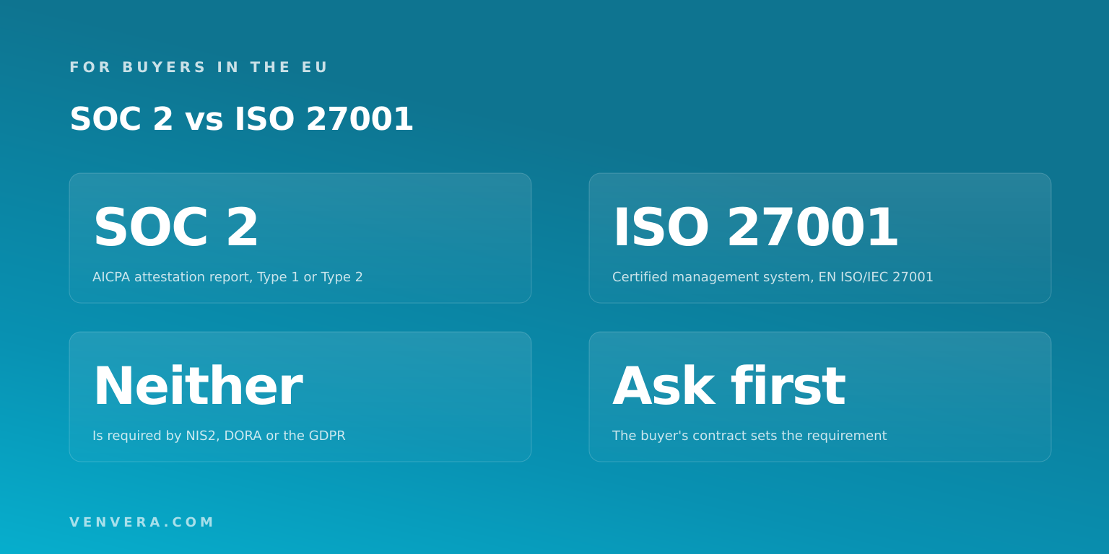Click 'Certified management system, EN ISO/IEC 27001'
The width and height of the screenshot is (1109, 554).
coord(773,277)
